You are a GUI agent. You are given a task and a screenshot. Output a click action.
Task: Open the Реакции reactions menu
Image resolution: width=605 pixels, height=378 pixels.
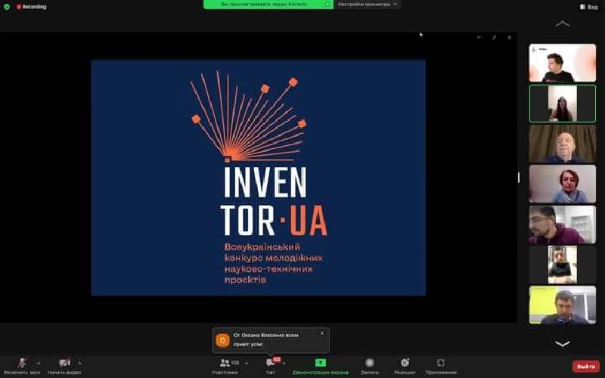pyautogui.click(x=405, y=364)
